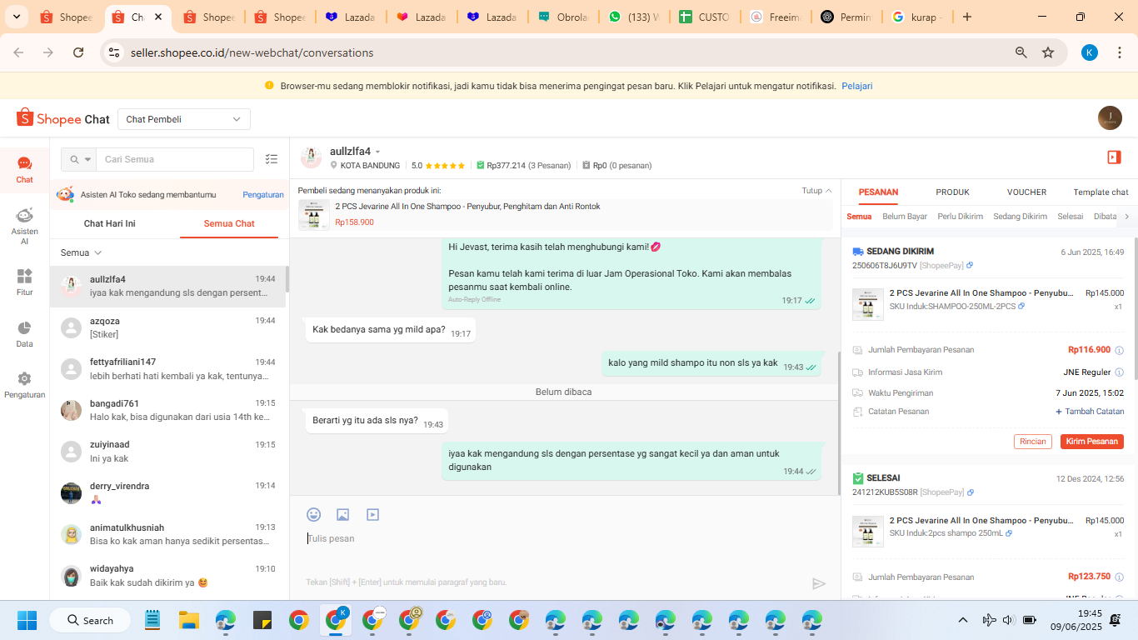Bookmark this page with the star icon

pos(1048,52)
